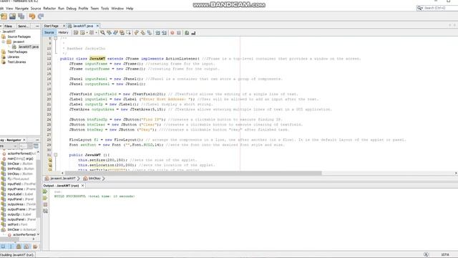Click the Stop Macro Recording icon
Viewport: 458px width, 258px height.
point(179,33)
